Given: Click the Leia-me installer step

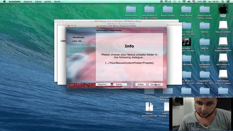Looking at the screenshot, I should (77, 41).
